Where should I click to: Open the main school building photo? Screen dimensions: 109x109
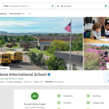(x=41, y=44)
